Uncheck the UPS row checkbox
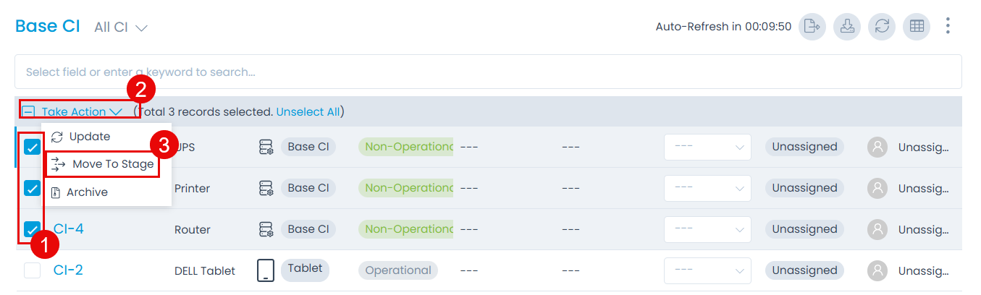This screenshot has height=295, width=981. tap(33, 147)
